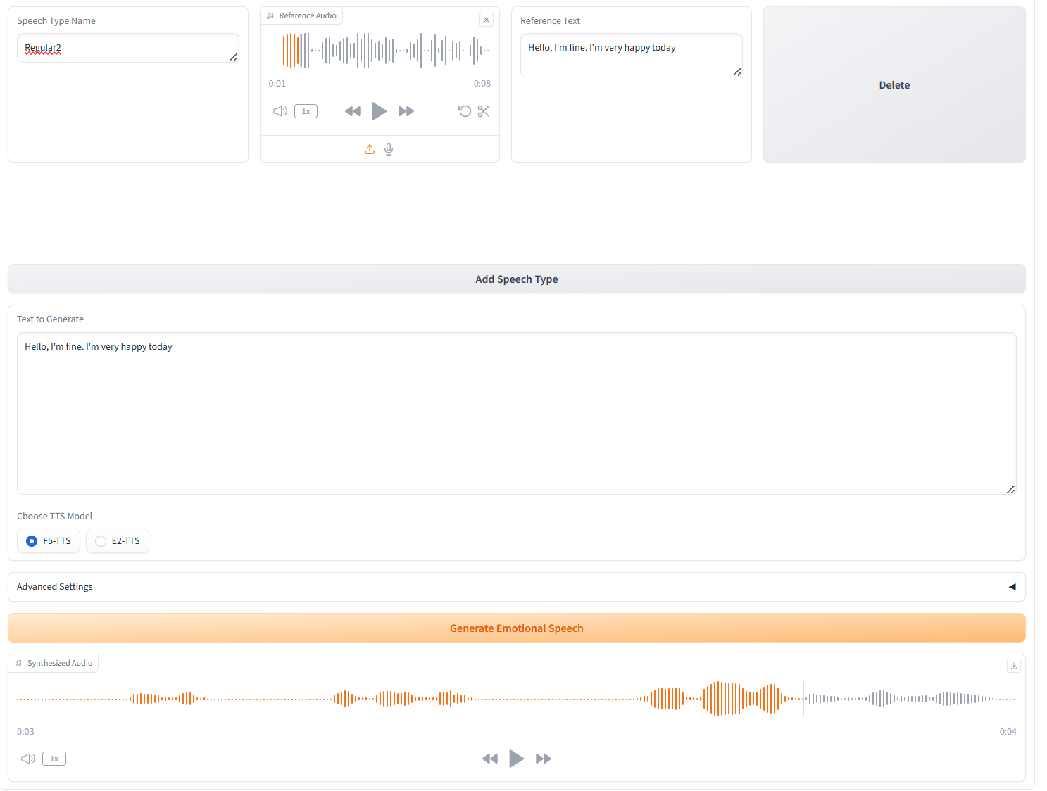1047x791 pixels.
Task: Remove the reference audio clip
Action: point(487,20)
